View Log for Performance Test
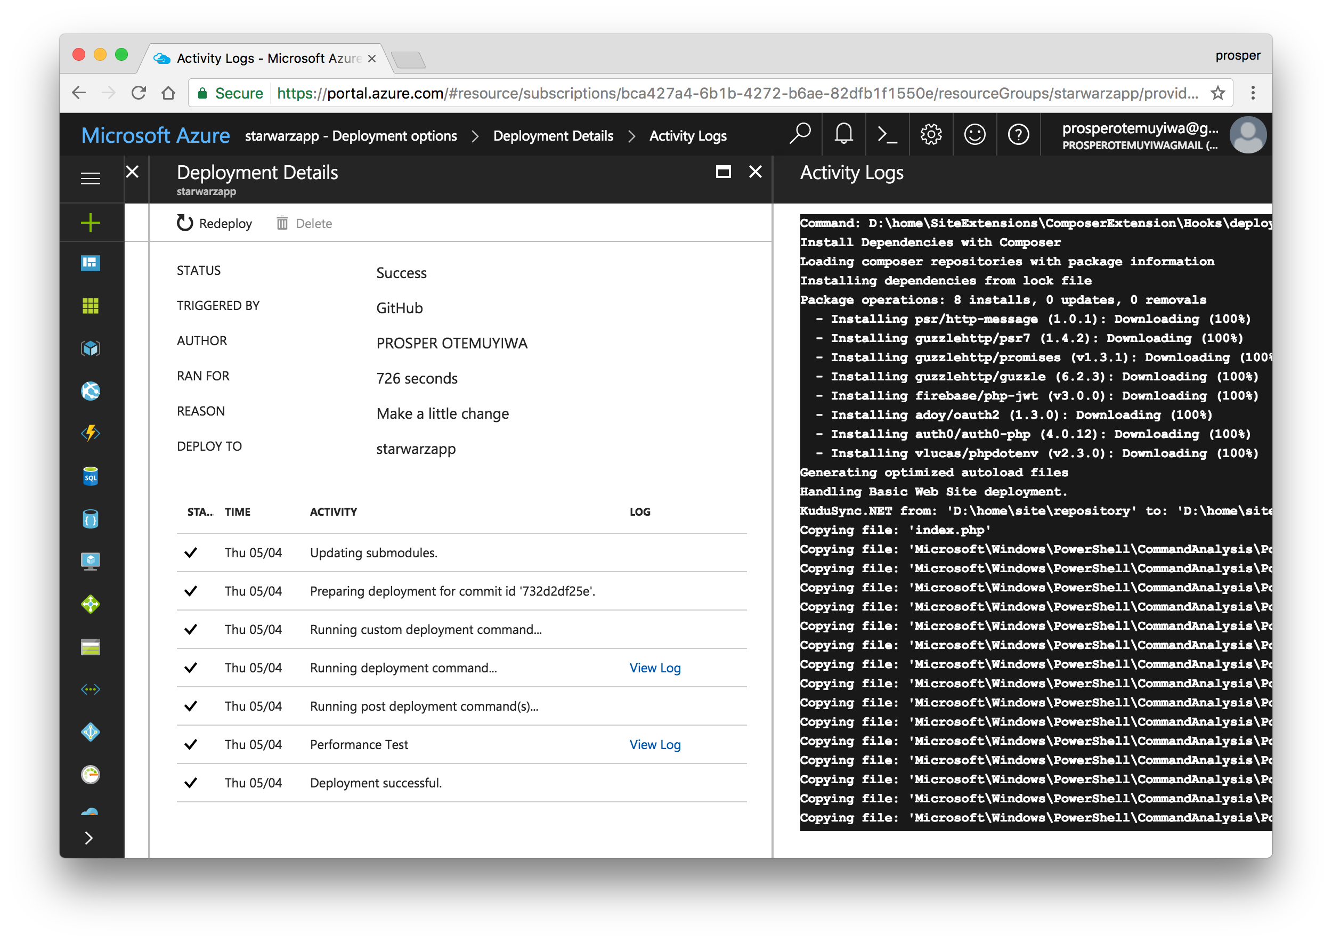This screenshot has height=943, width=1332. 654,744
